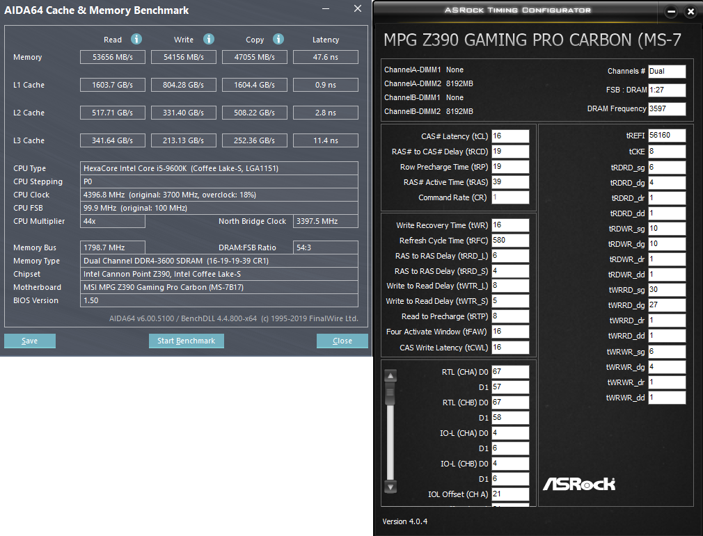Click the ChannelA-DIMM2 8192MB entry

click(x=429, y=83)
